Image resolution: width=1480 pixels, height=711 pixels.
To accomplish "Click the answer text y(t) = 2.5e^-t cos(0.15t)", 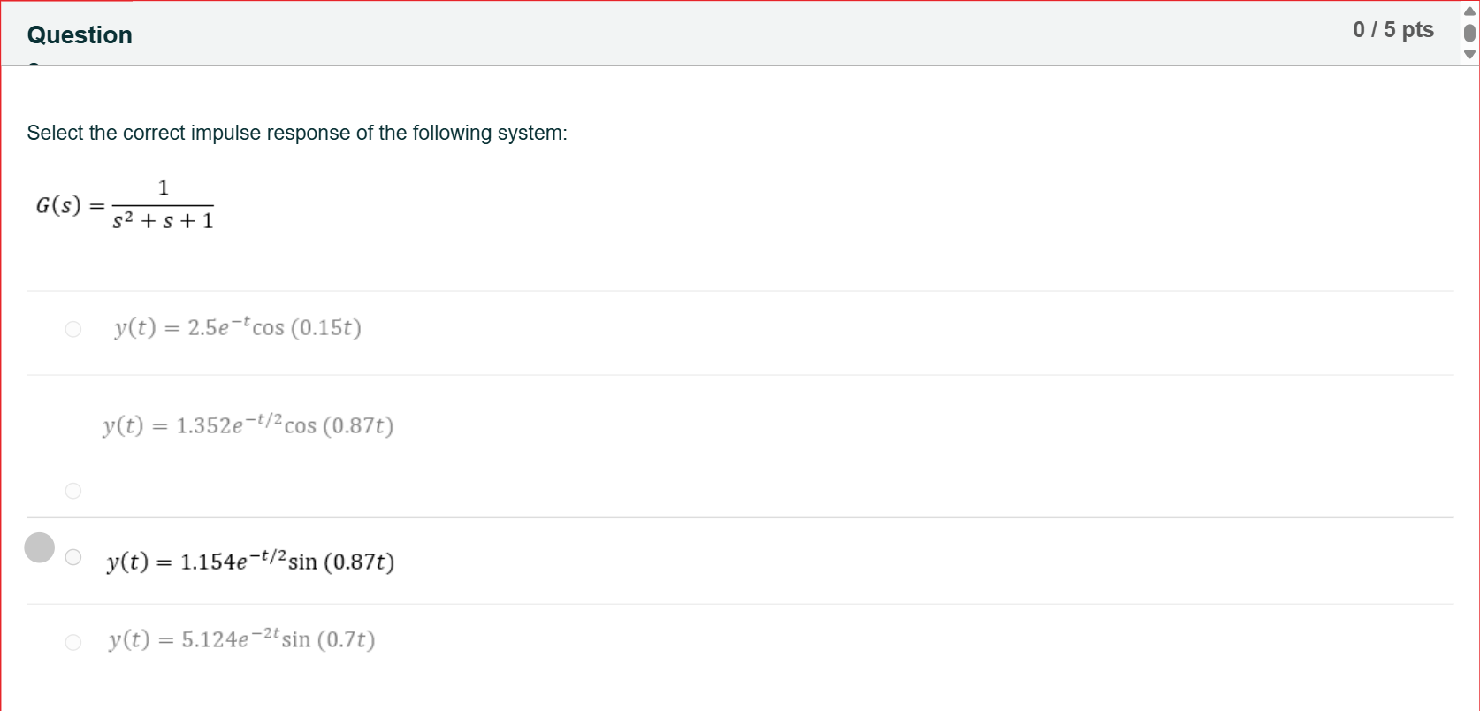I will (238, 327).
